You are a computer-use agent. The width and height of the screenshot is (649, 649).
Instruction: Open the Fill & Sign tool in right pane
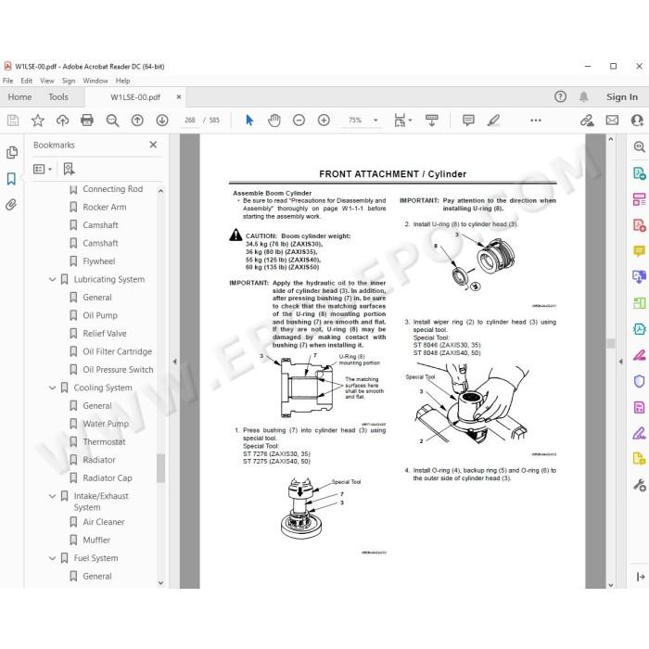click(x=639, y=433)
